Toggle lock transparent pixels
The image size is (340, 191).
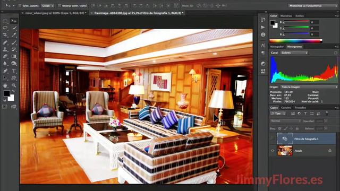click(x=279, y=128)
